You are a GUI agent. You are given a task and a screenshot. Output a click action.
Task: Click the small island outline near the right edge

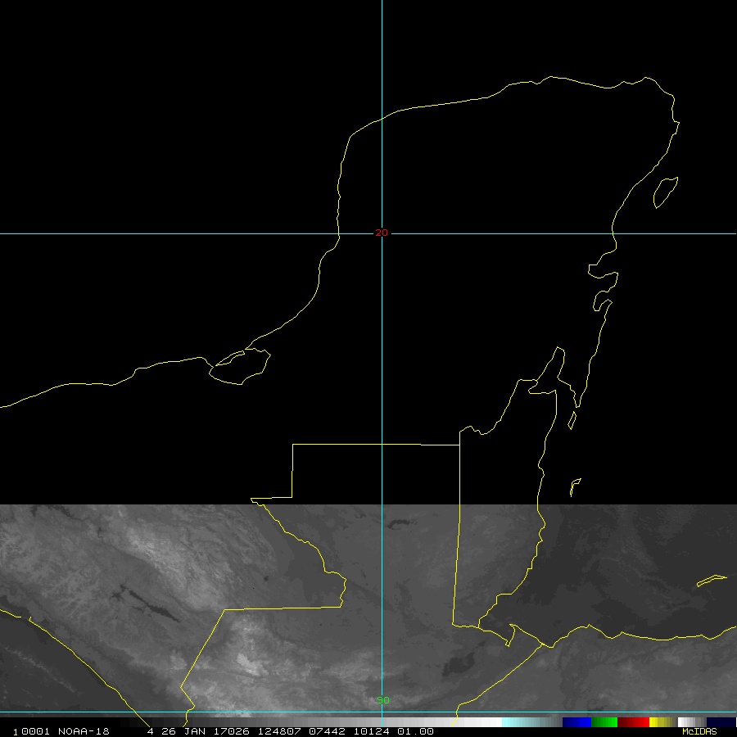[711, 581]
